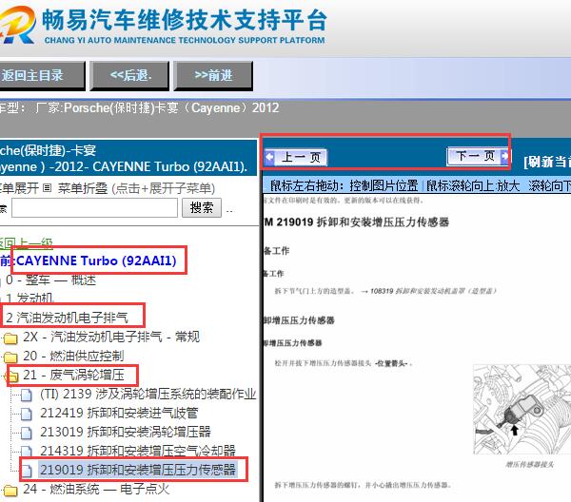Click the 返回主目录 button
Screen dimensions: 571x502
(x=41, y=76)
